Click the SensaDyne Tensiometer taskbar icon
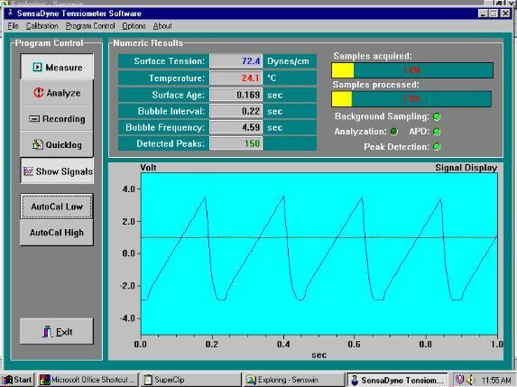Screen dimensions: 517x387 pos(355,380)
